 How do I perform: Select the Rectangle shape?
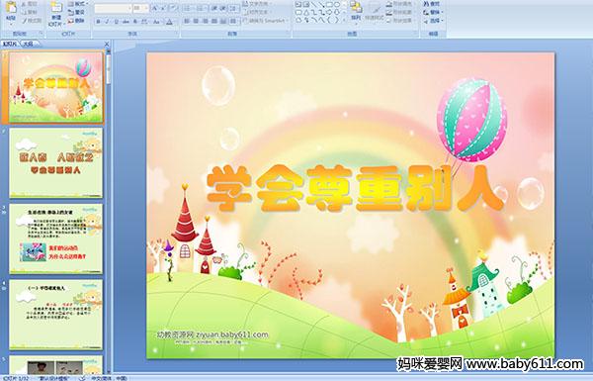[329, 5]
